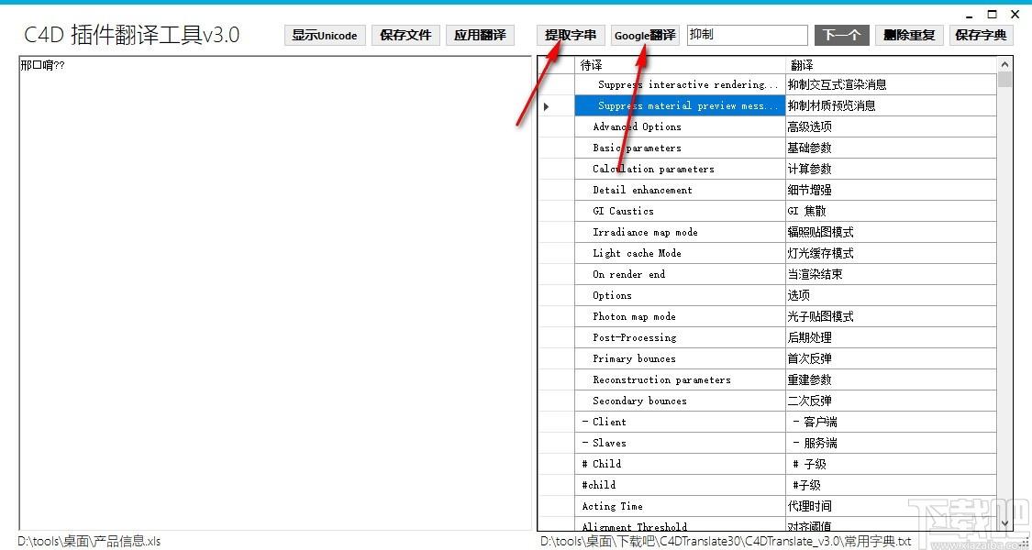Select the 'Advanced Options' cell
The height and width of the screenshot is (550, 1032).
[680, 127]
